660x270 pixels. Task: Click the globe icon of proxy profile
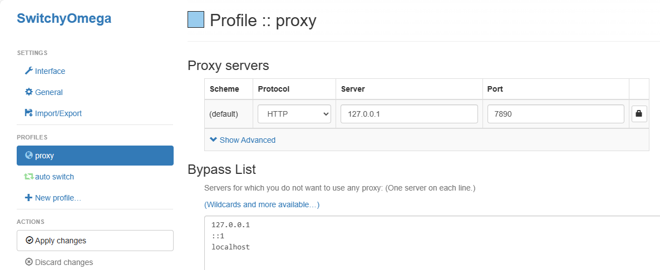pyautogui.click(x=29, y=156)
